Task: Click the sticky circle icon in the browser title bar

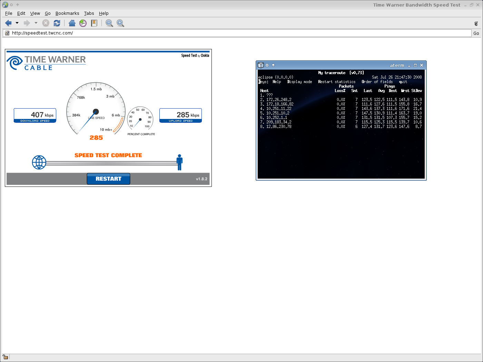Action: 11,5
